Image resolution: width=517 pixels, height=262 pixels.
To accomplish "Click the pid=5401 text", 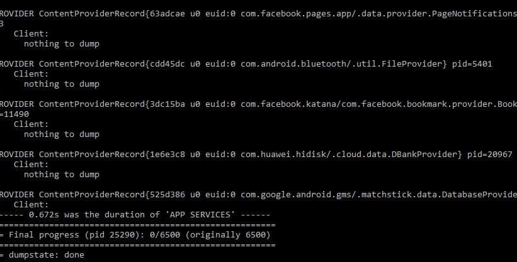I will click(x=472, y=64).
